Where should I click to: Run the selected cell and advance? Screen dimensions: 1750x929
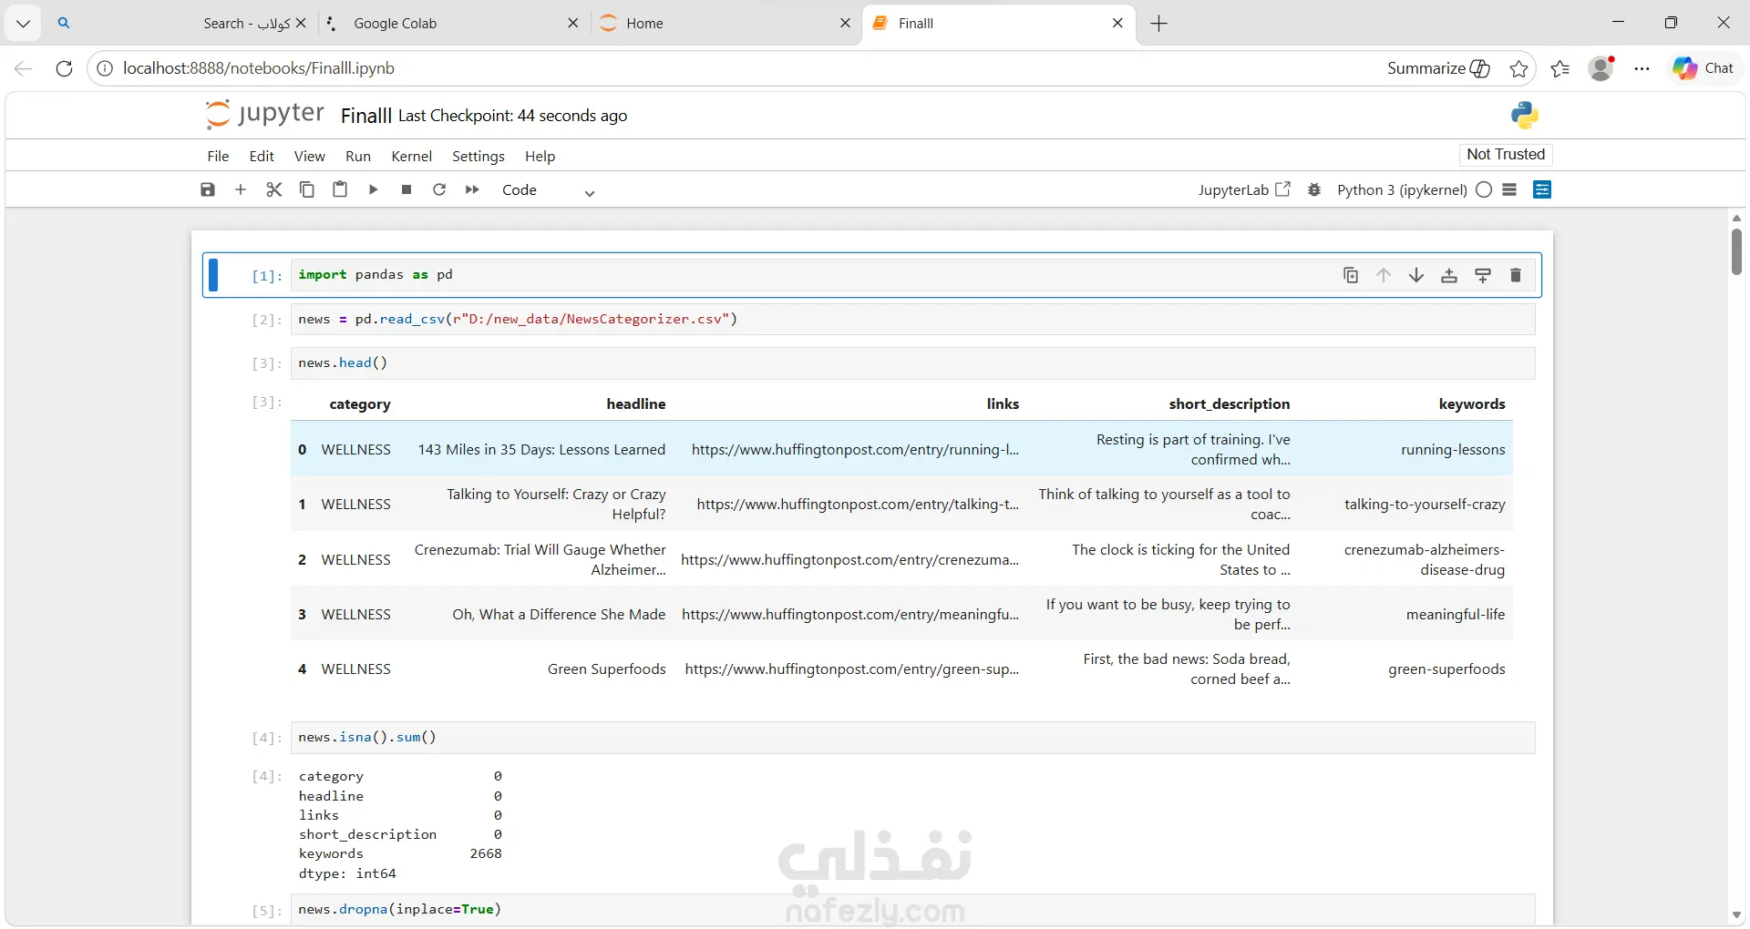[x=373, y=189]
